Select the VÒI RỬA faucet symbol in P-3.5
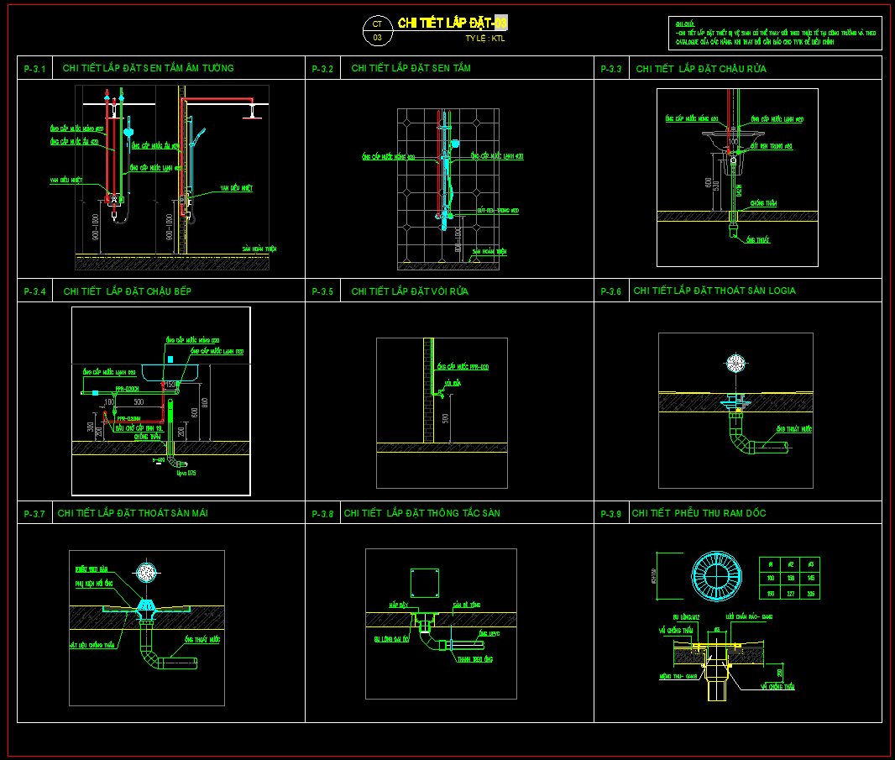This screenshot has height=760, width=895. (438, 393)
